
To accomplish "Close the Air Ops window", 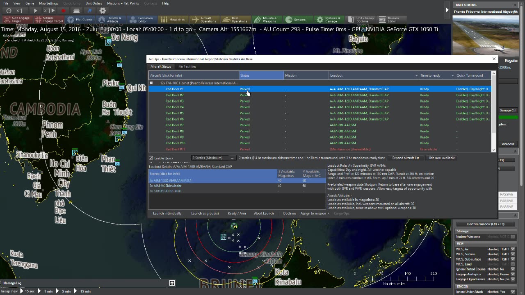I will tap(494, 59).
